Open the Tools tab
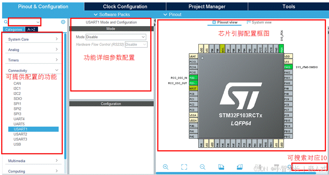 pos(288,6)
